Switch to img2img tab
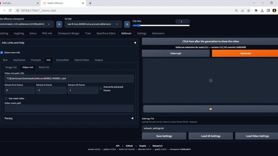 [x=19, y=33]
